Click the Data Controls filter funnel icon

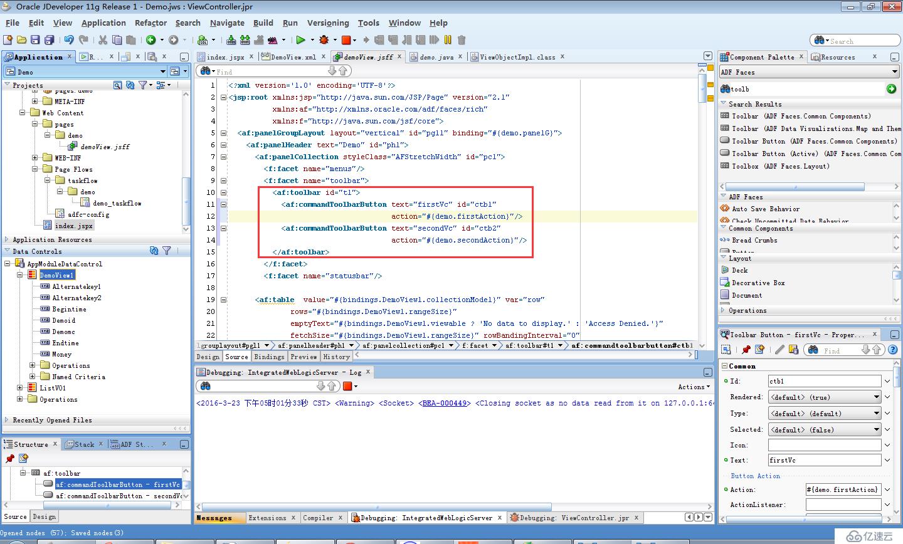click(167, 251)
